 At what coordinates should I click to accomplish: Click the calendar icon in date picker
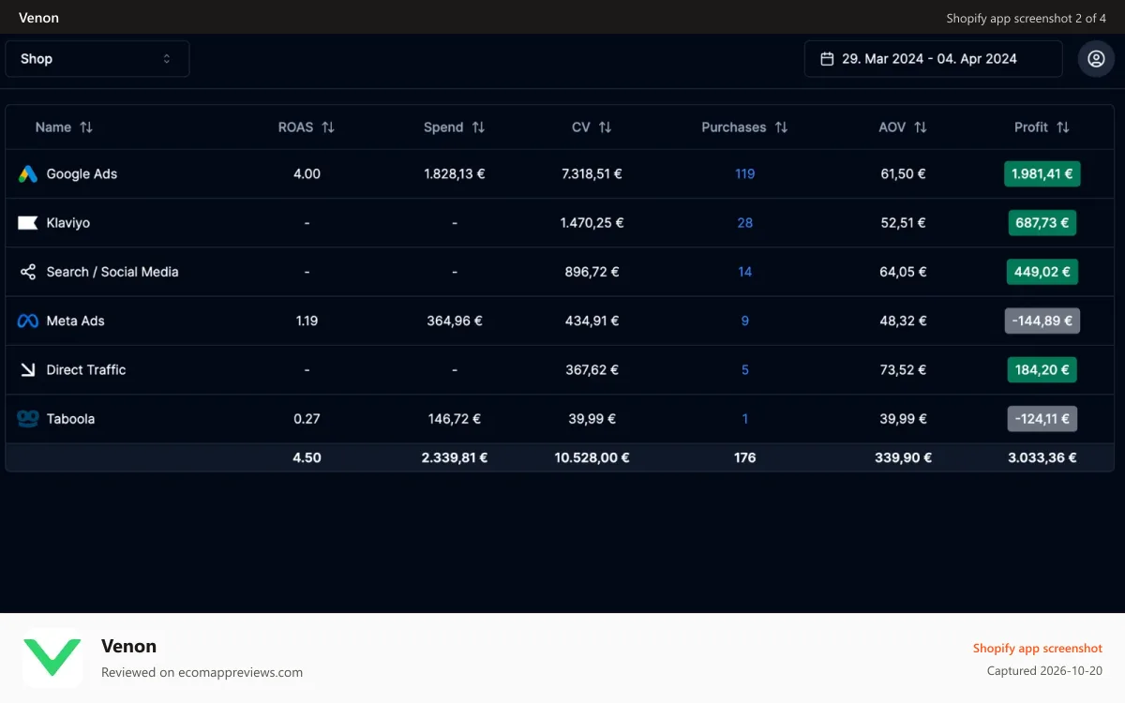(827, 58)
